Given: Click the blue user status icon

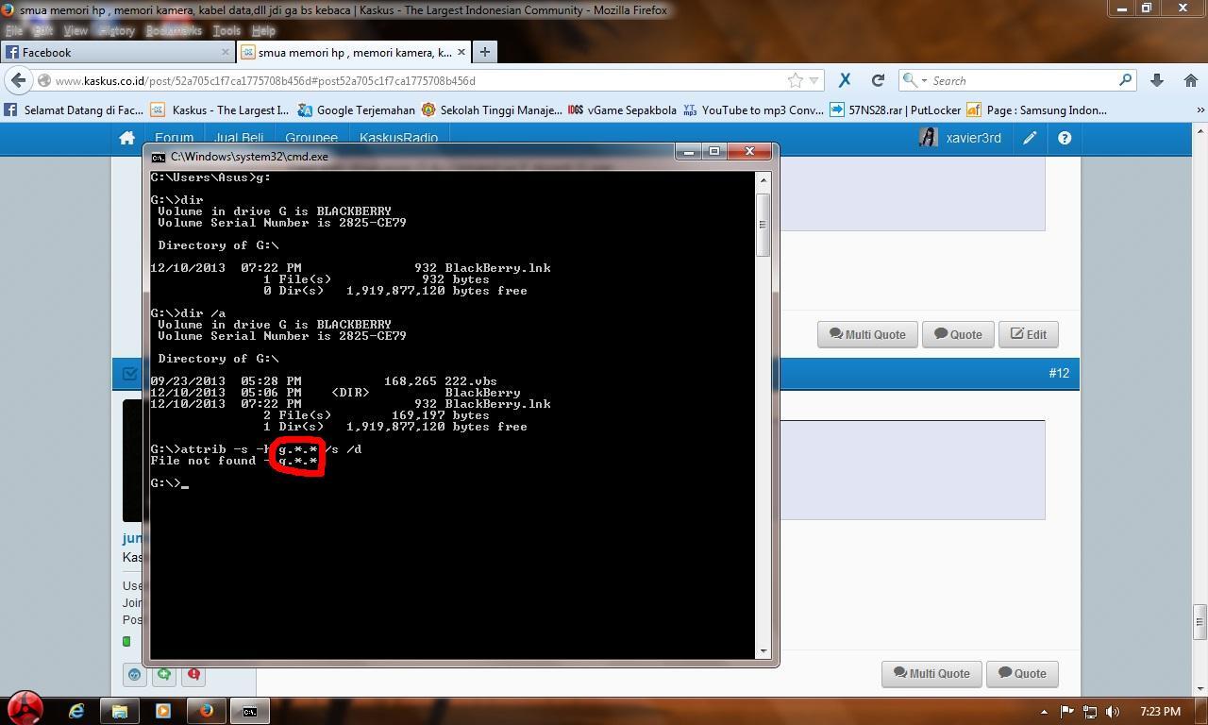Looking at the screenshot, I should [134, 674].
